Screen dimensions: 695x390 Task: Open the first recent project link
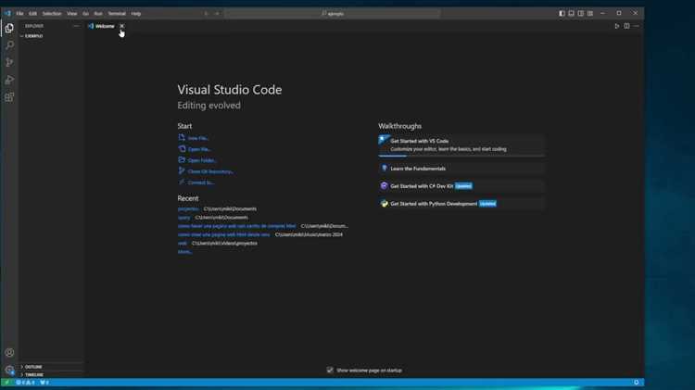(188, 209)
